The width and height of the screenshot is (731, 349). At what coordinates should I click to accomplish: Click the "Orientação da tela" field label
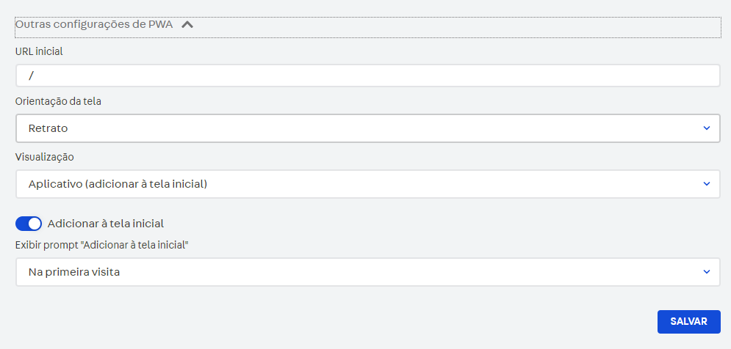tap(58, 101)
